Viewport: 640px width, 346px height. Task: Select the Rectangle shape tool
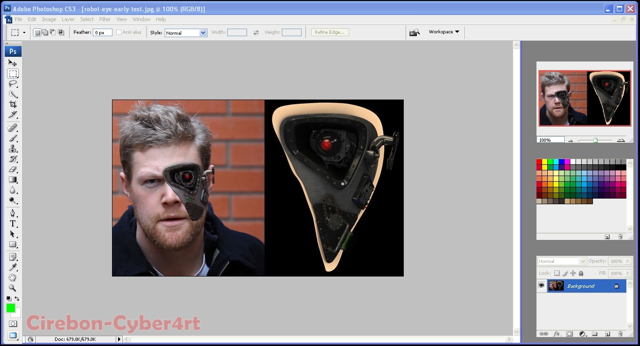click(13, 245)
